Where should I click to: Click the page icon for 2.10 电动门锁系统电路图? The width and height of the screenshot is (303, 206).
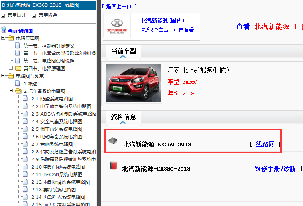pyautogui.click(x=25, y=166)
